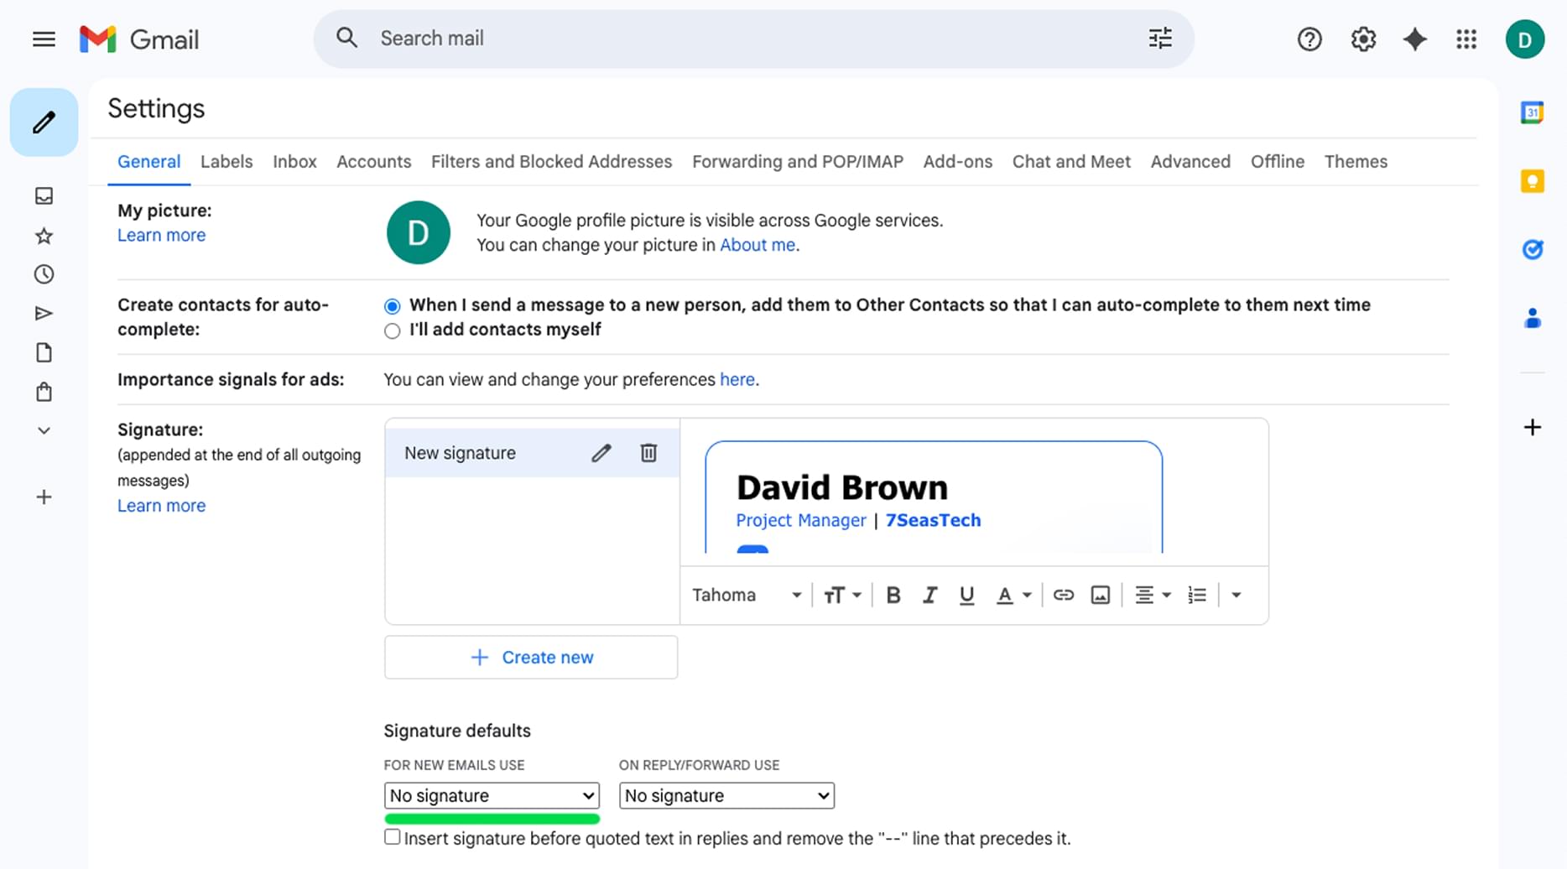The width and height of the screenshot is (1567, 869).
Task: Open Sent icon in the sidebar
Action: [x=44, y=314]
